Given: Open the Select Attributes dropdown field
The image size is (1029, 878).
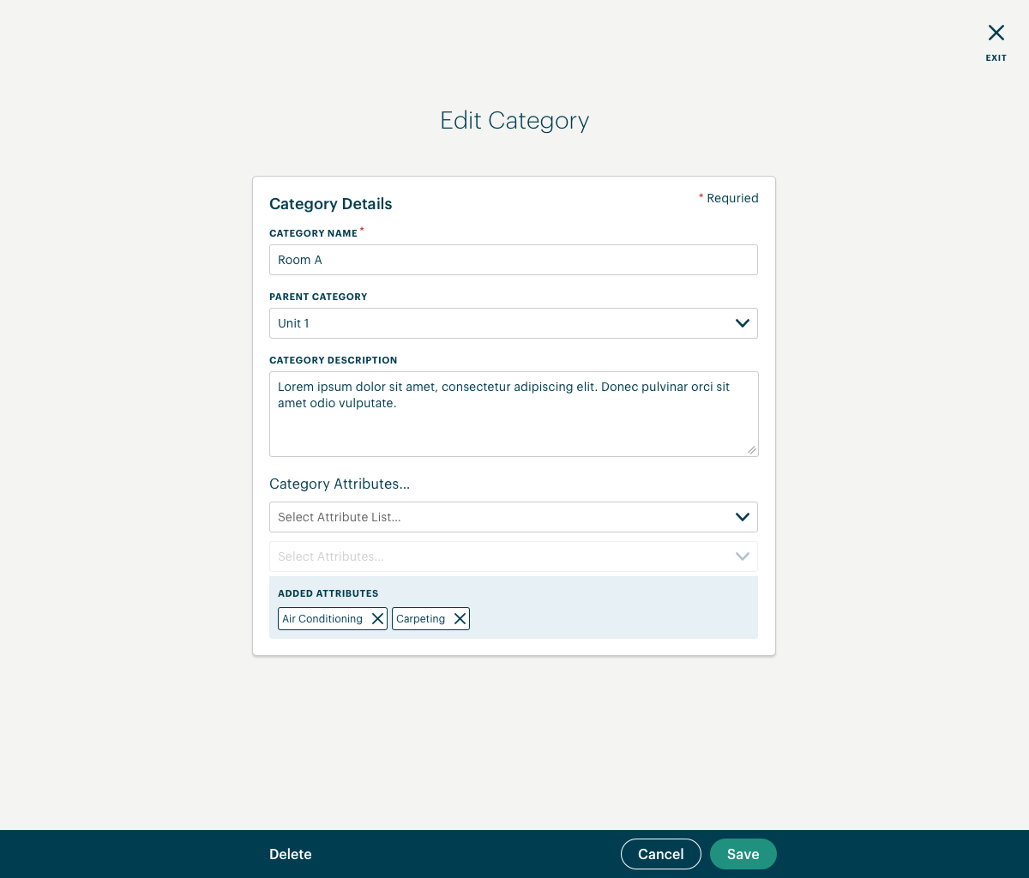Looking at the screenshot, I should [x=514, y=556].
